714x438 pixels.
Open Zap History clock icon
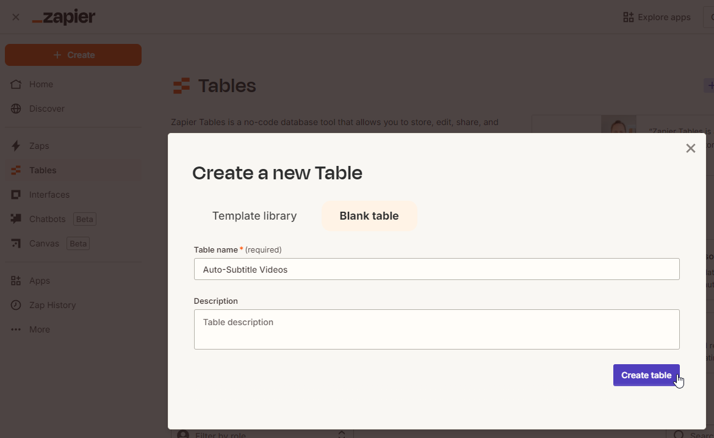(x=16, y=305)
